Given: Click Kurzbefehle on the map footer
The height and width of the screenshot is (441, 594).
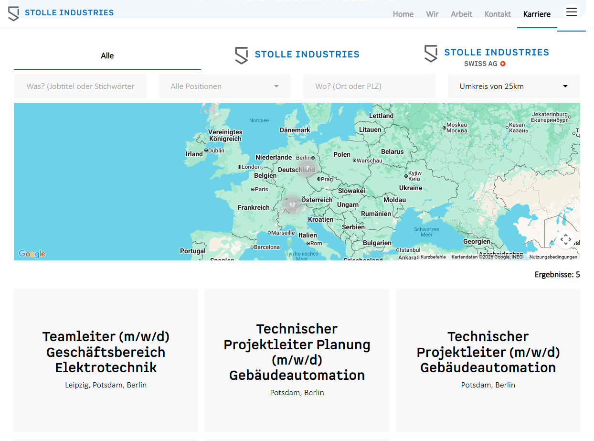Looking at the screenshot, I should tap(433, 257).
